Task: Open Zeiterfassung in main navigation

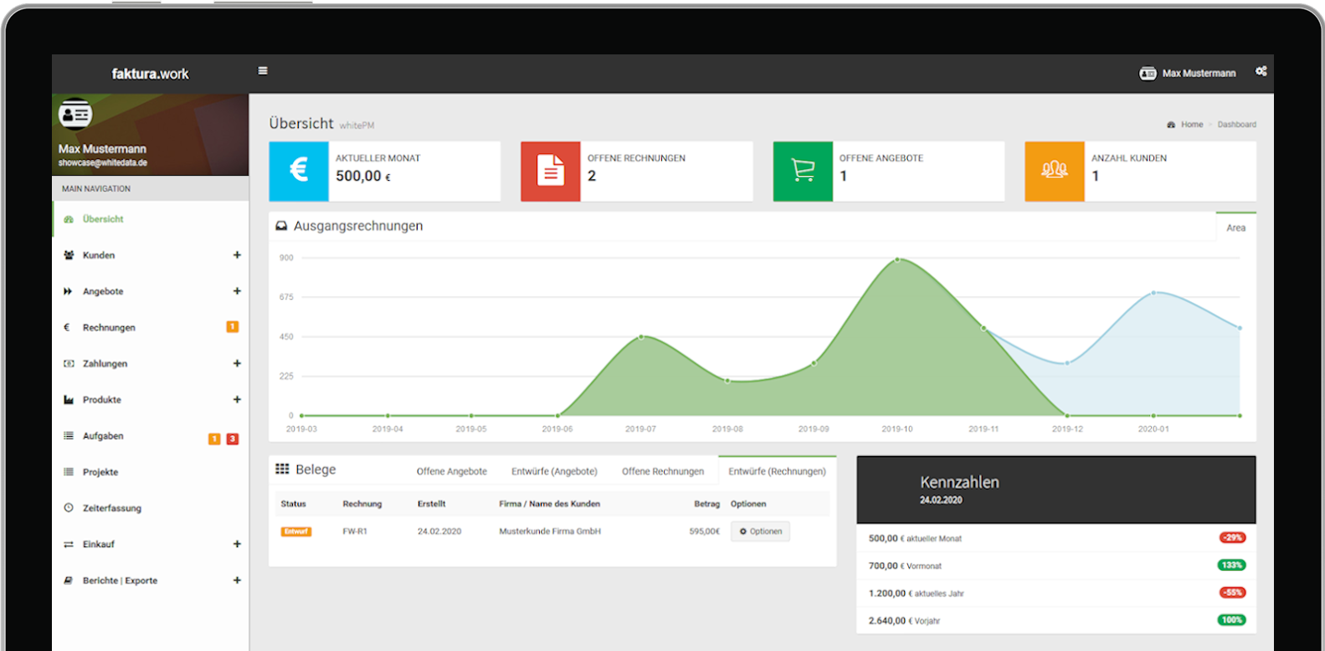Action: [x=151, y=508]
